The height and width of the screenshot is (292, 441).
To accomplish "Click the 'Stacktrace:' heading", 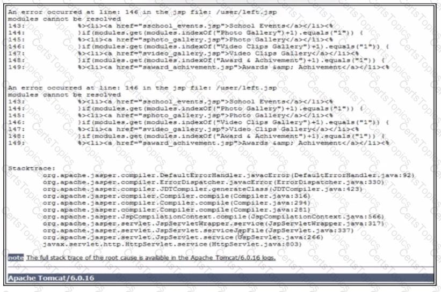I will (x=32, y=168).
